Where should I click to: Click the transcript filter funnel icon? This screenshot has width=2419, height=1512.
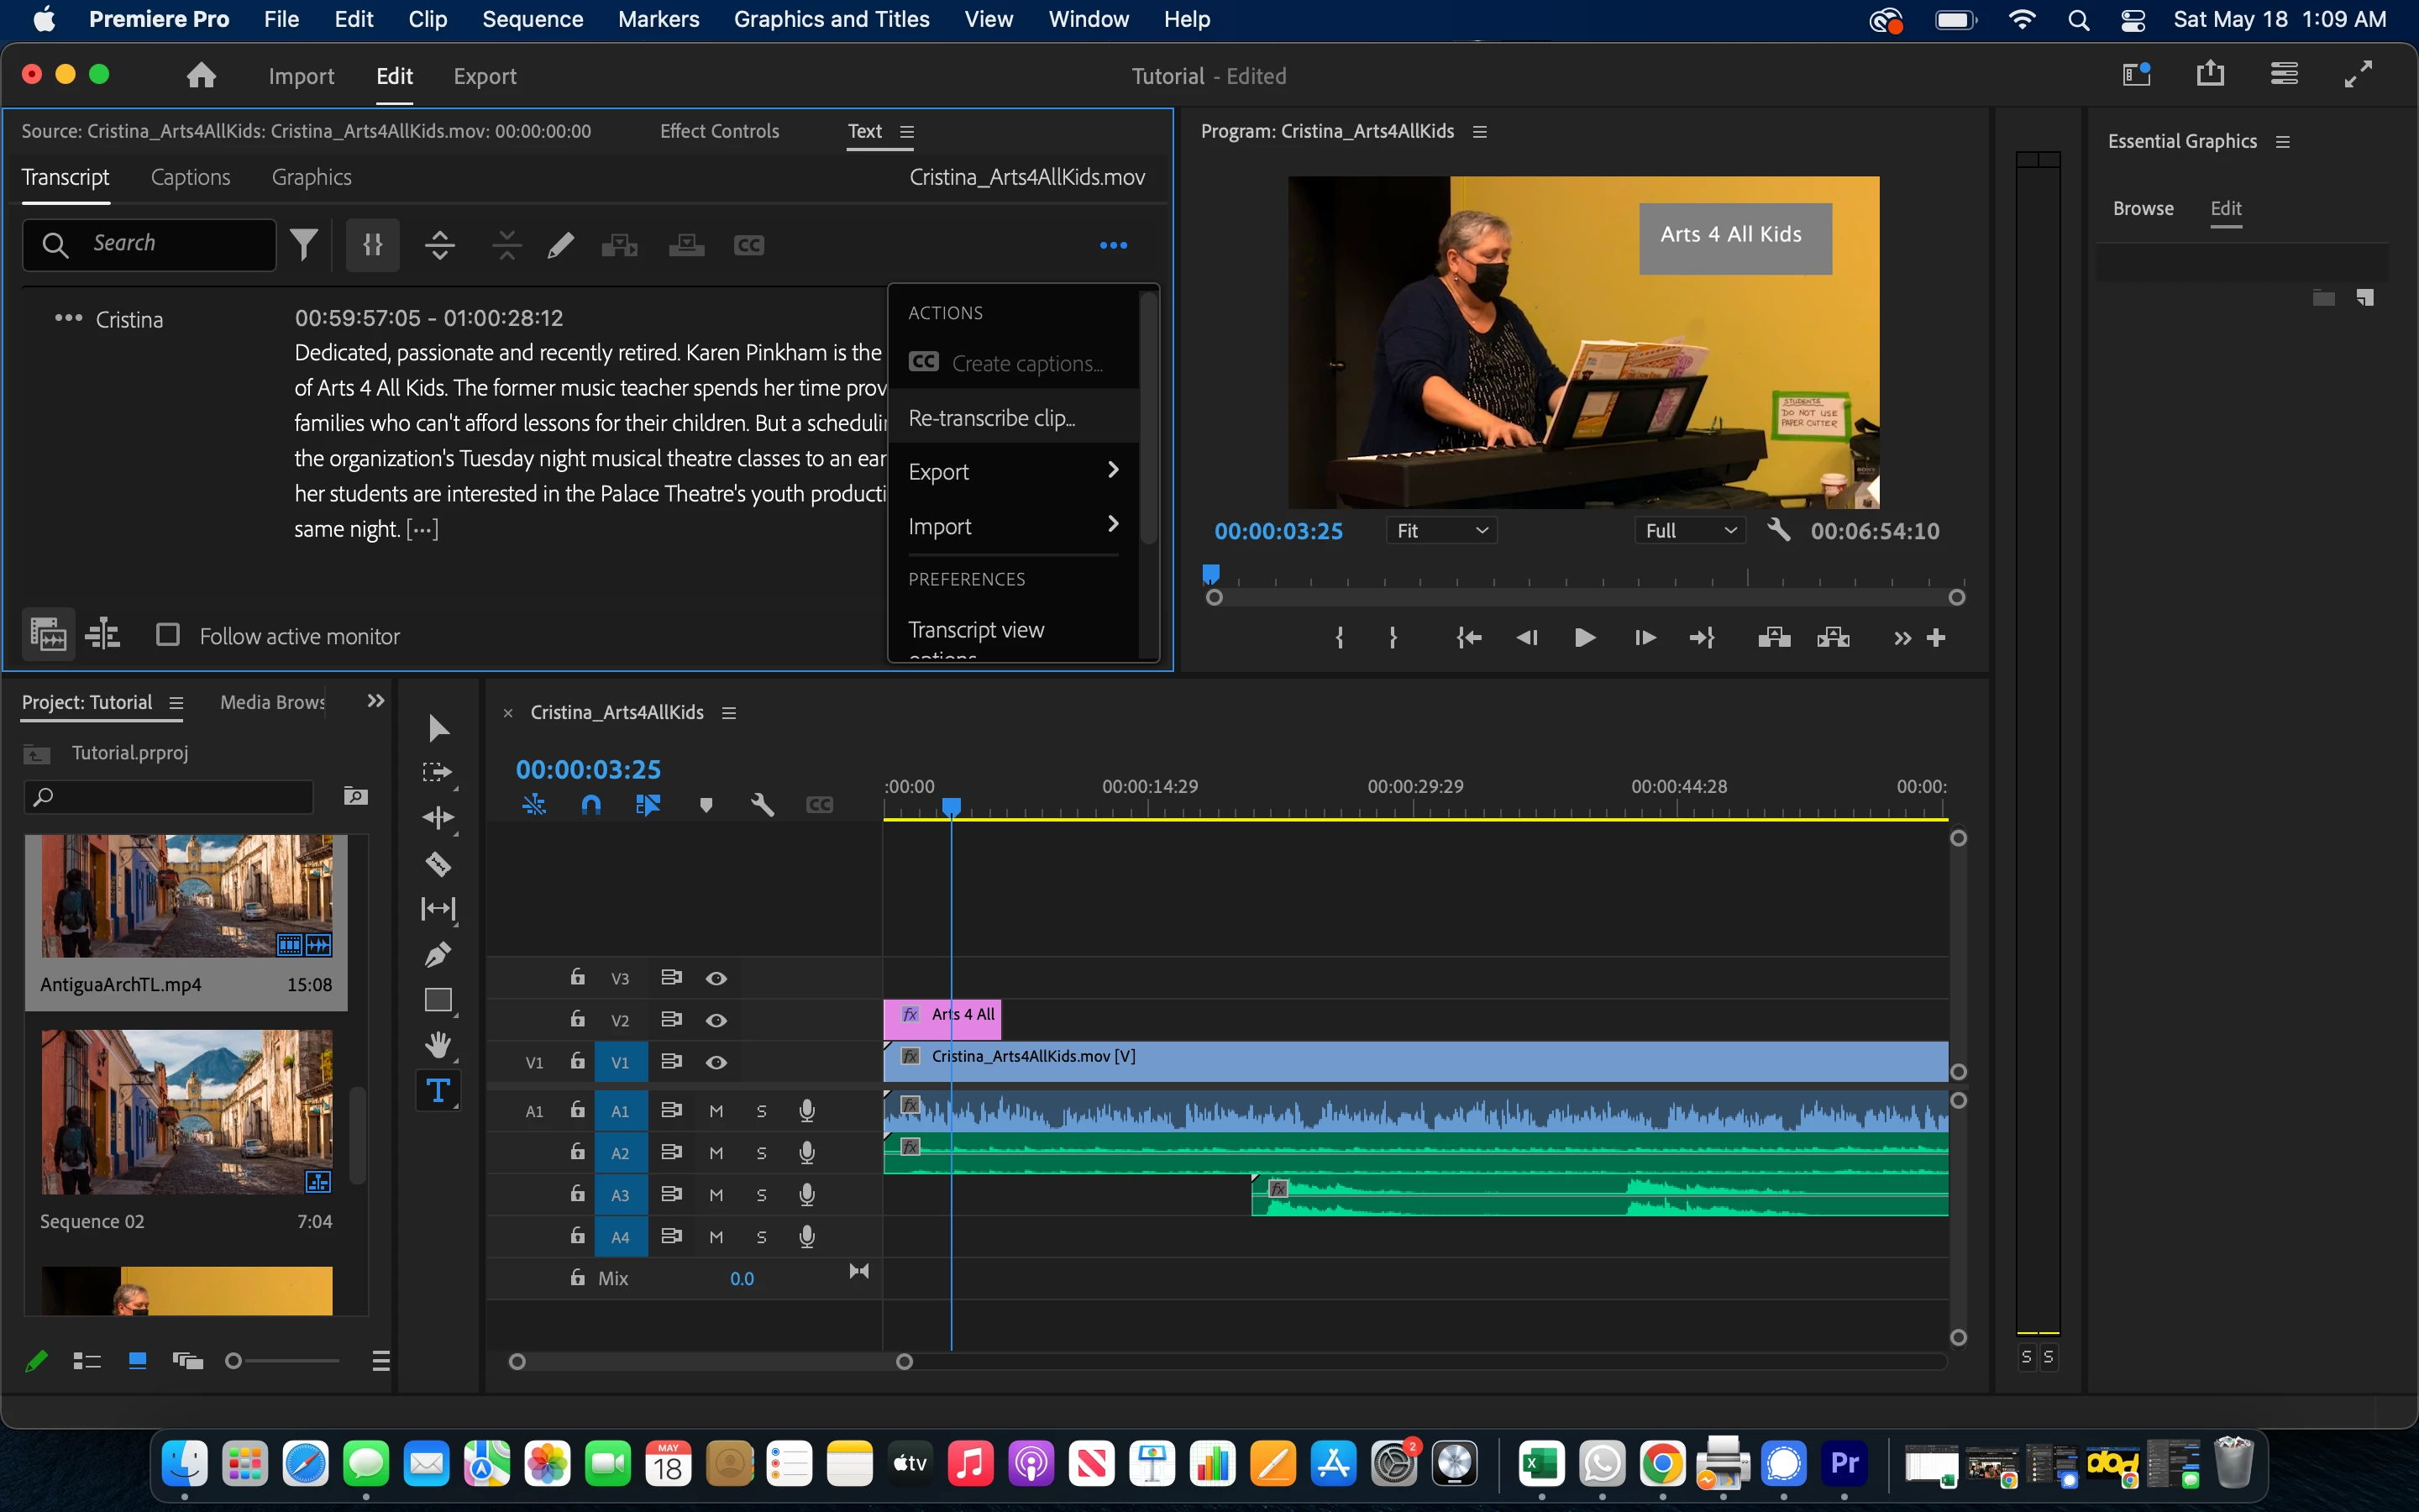[304, 245]
